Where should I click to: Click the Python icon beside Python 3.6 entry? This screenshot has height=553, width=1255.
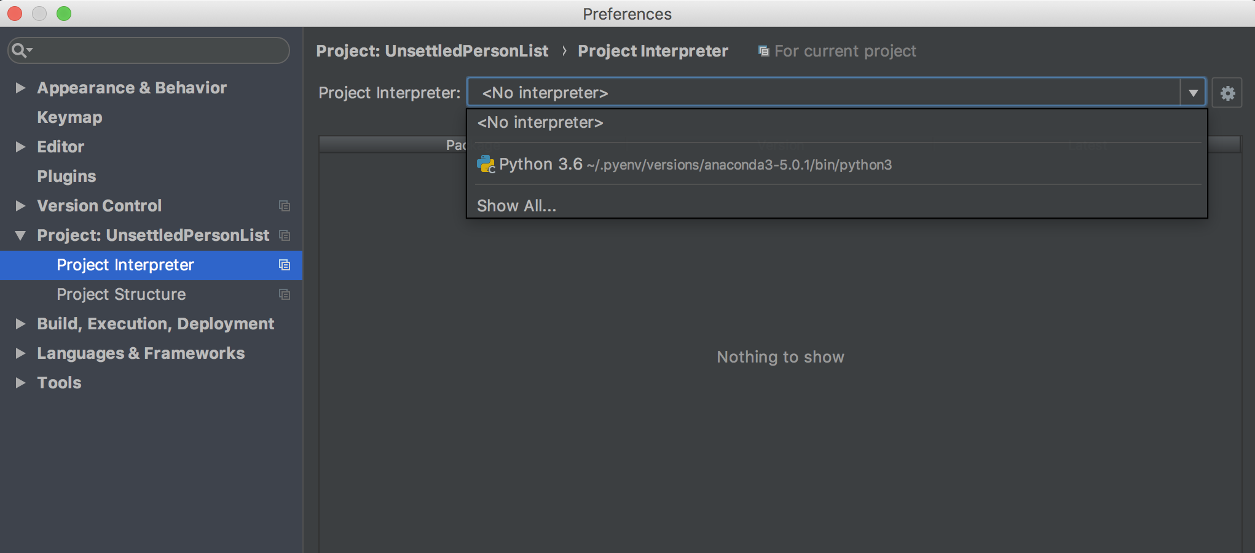[486, 164]
